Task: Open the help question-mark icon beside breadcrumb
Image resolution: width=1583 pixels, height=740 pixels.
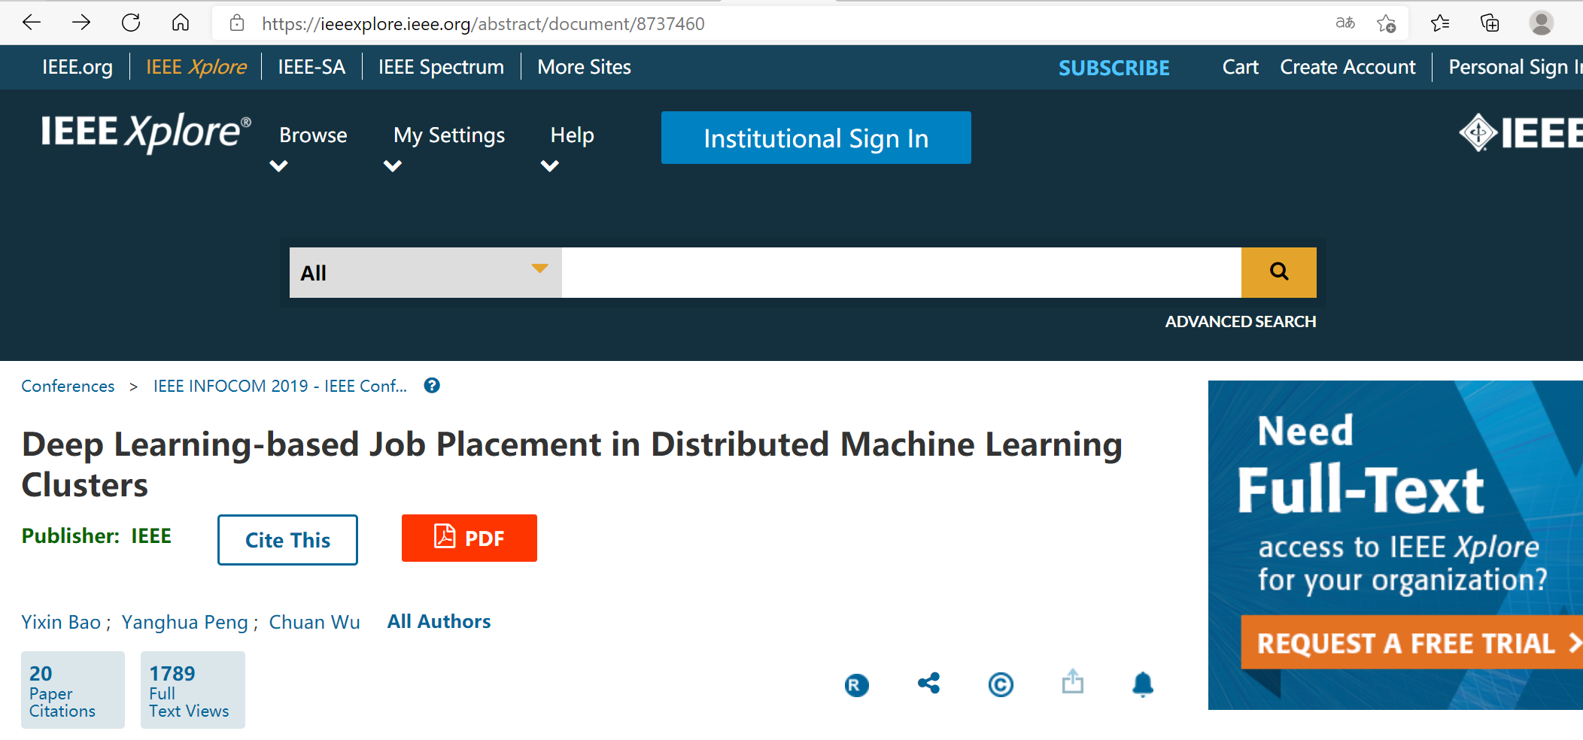Action: click(432, 386)
